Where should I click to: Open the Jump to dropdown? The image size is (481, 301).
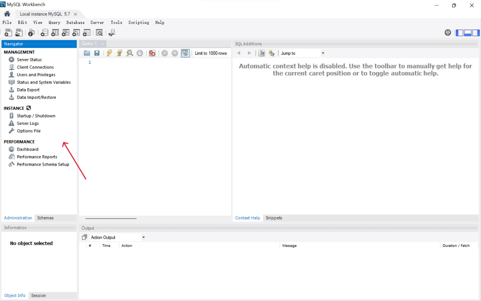303,53
